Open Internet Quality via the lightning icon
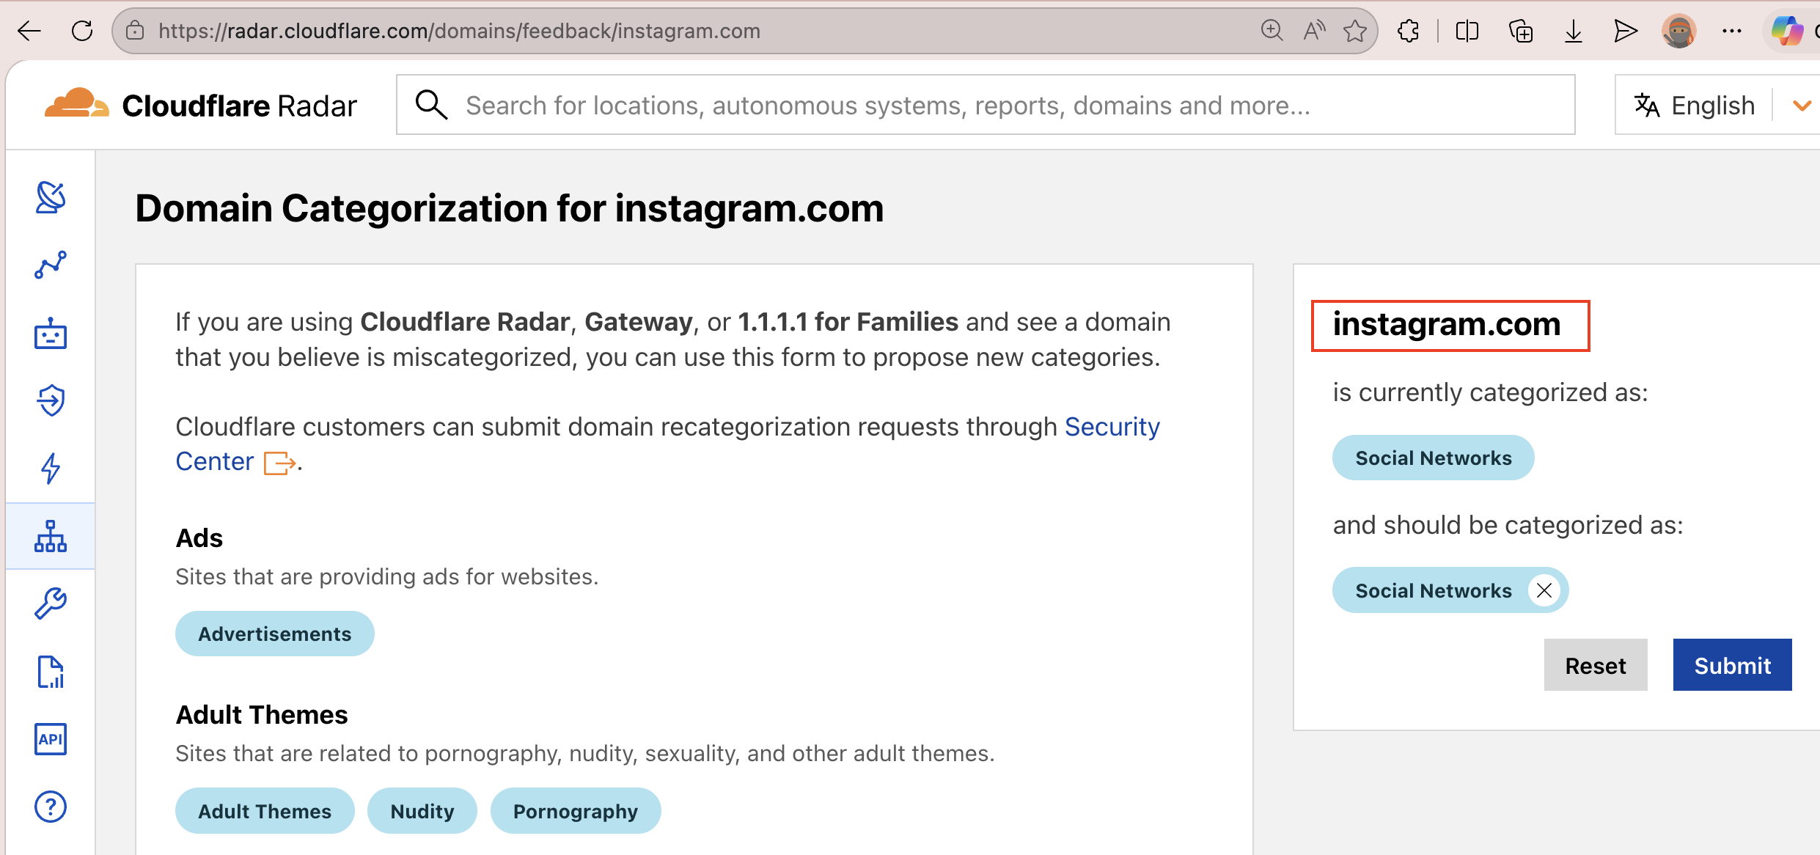Screen dimensions: 1820x855 click(x=49, y=469)
